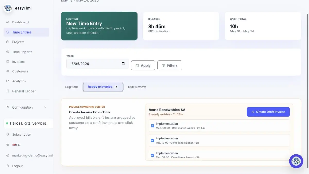Uncheck the third Implementation entry checkbox
This screenshot has width=309, height=174.
152,155
